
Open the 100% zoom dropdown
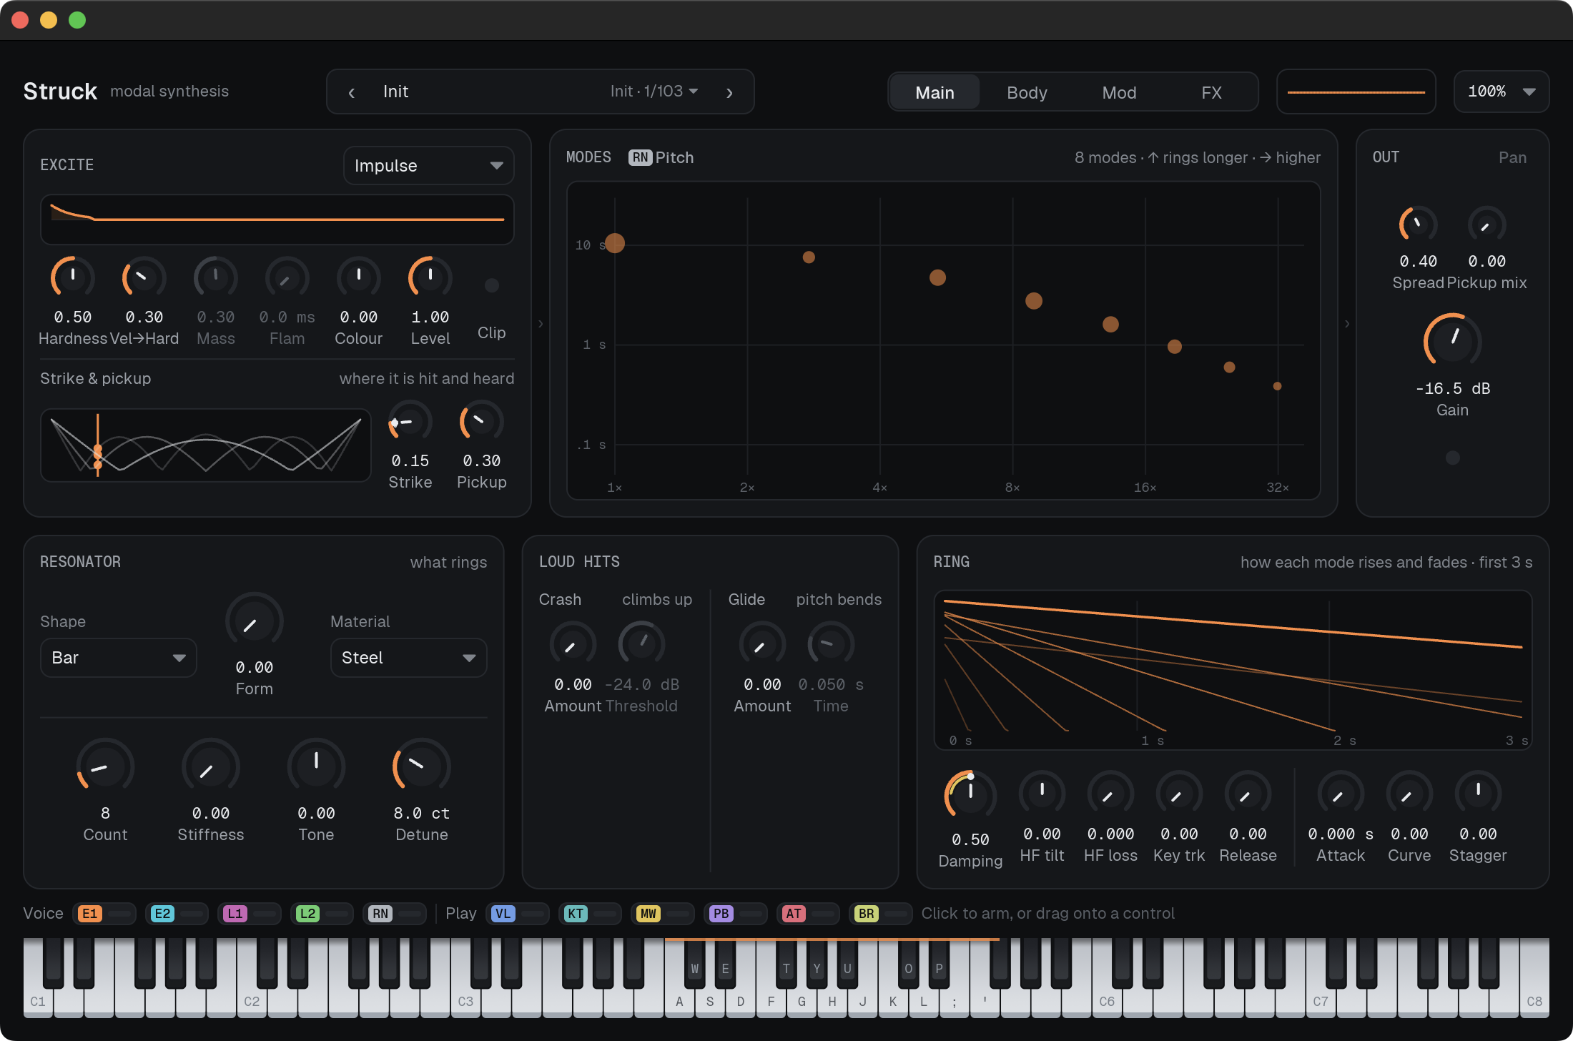(1501, 92)
